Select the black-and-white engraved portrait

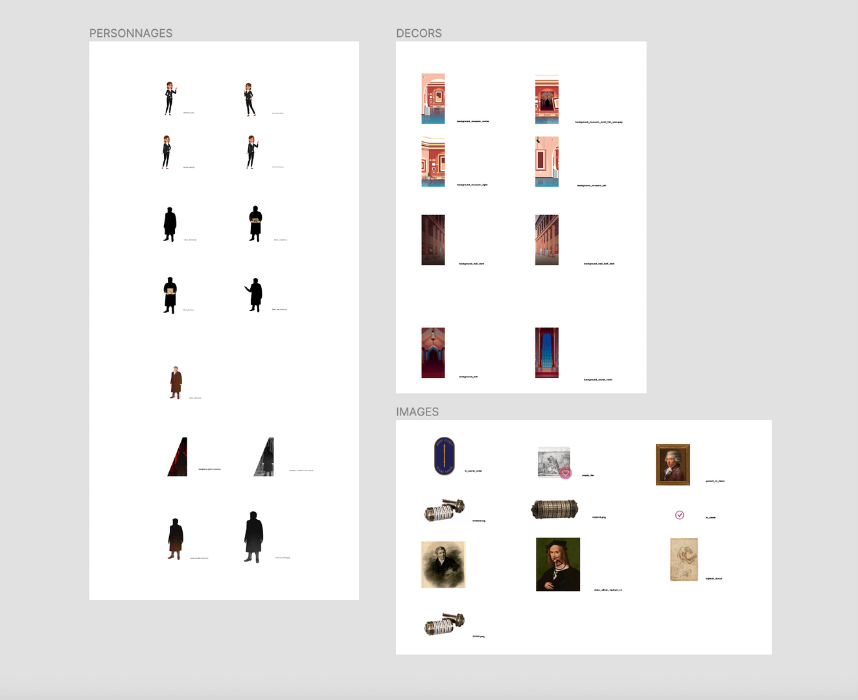[443, 565]
